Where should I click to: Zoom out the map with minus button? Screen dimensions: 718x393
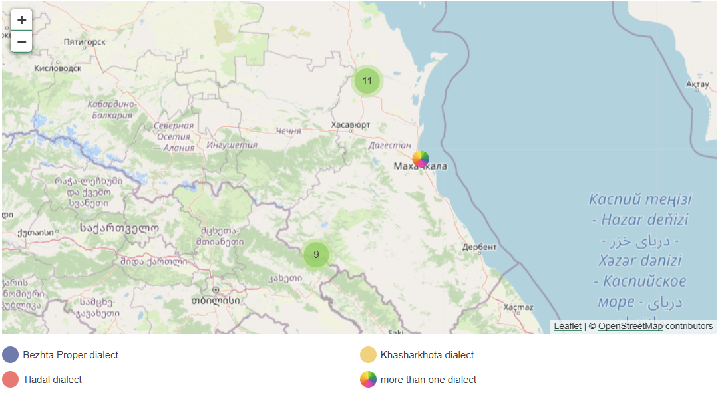coord(21,41)
